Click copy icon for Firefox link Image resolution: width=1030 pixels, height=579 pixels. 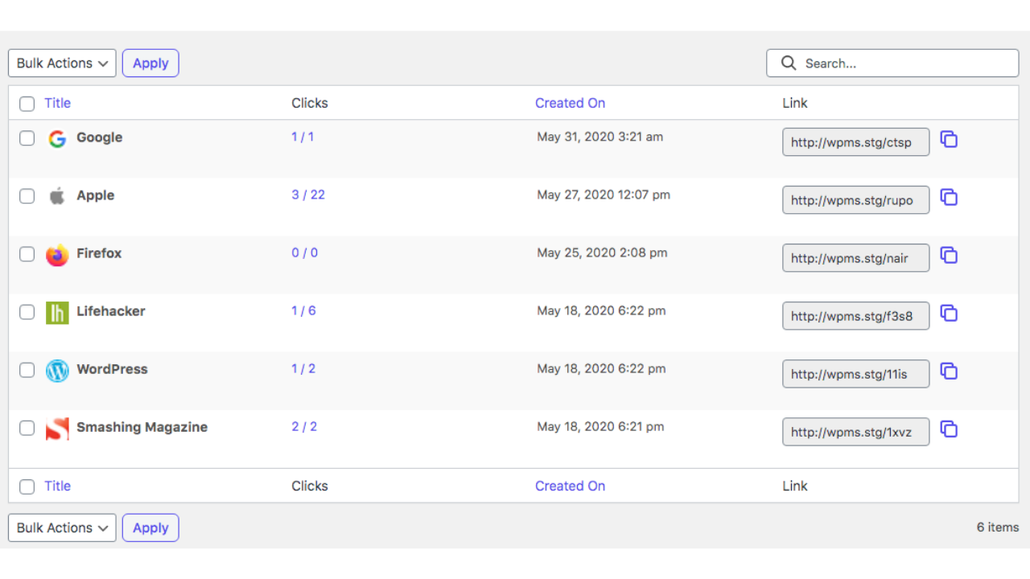point(949,256)
